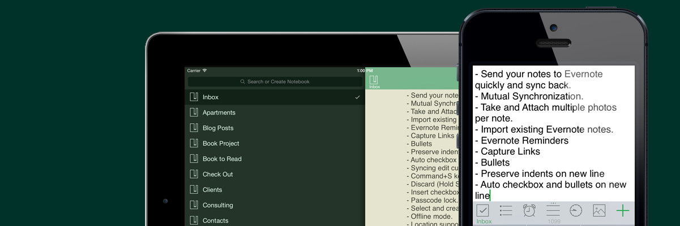Tap the 'Evernote Reminders' line on iPhone note
680x226 pixels.
tap(521, 141)
